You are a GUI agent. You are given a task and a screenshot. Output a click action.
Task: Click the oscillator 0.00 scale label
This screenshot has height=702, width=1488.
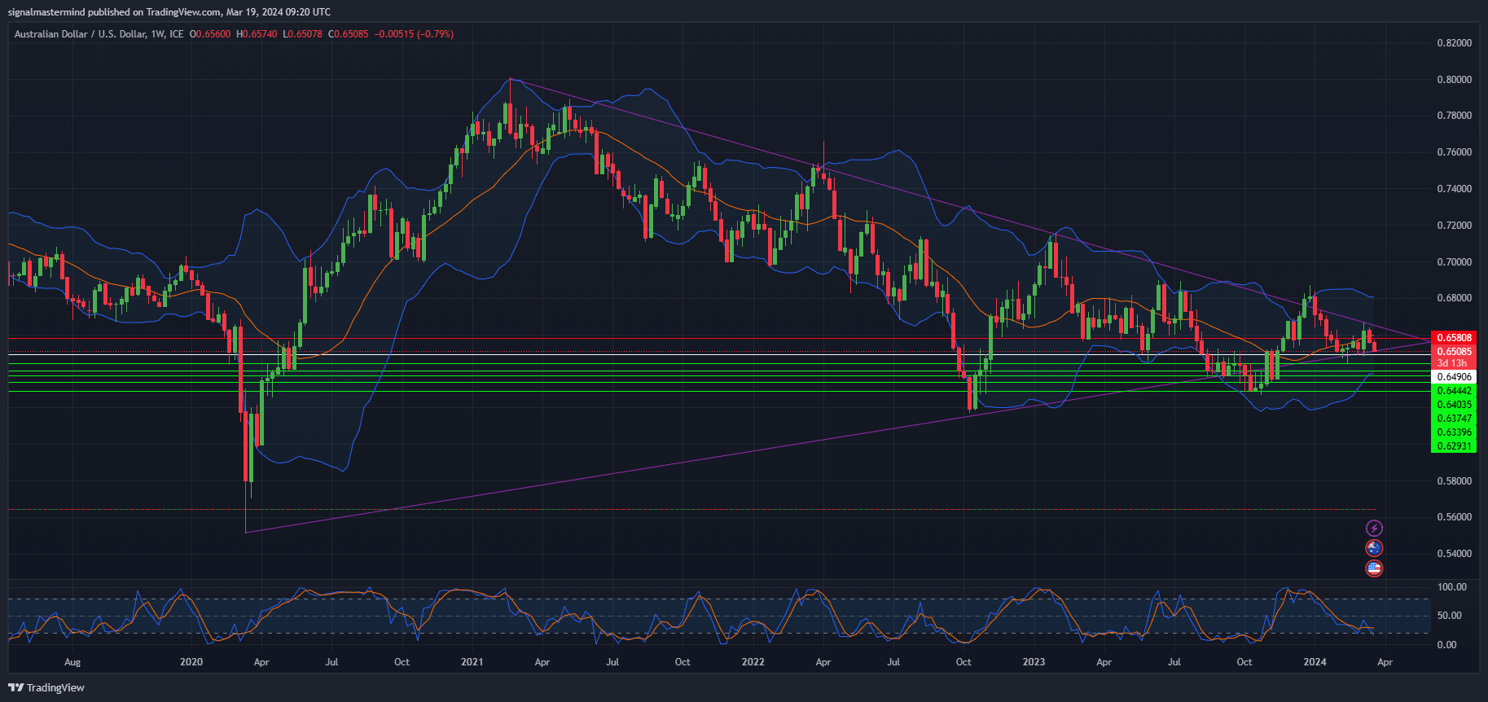[1447, 645]
